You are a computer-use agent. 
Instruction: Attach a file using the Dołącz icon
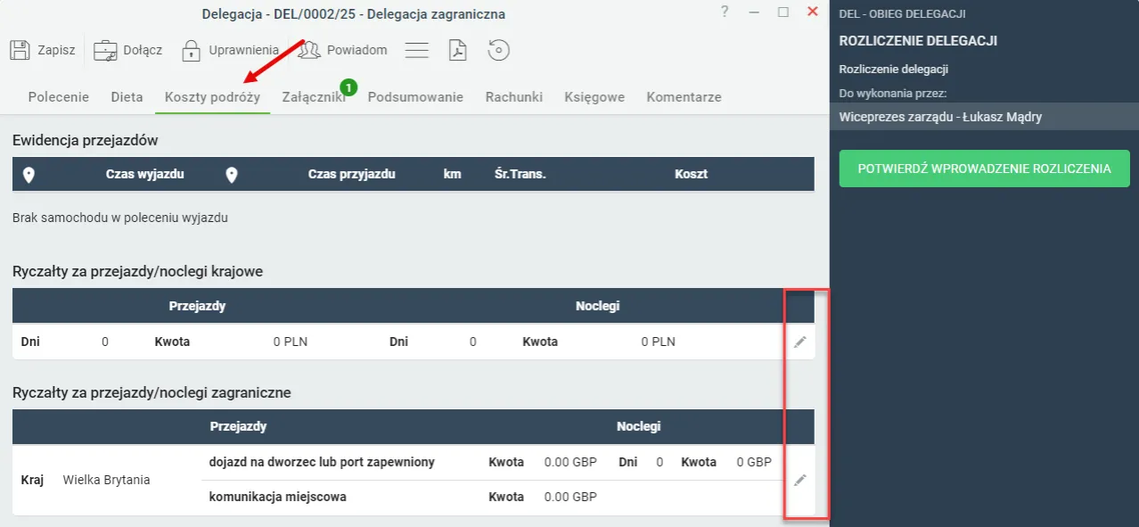(x=106, y=49)
